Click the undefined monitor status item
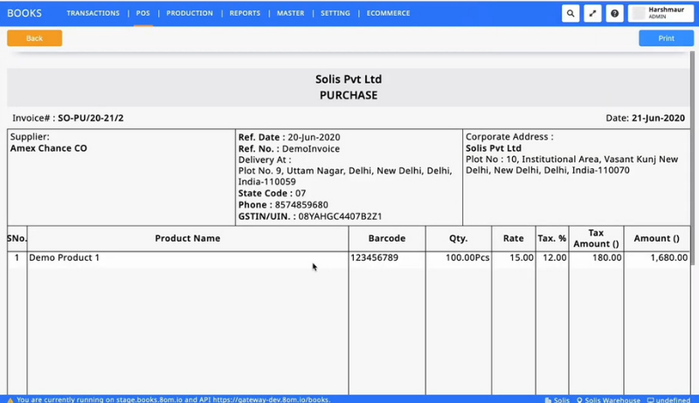The height and width of the screenshot is (403, 699). pos(668,400)
